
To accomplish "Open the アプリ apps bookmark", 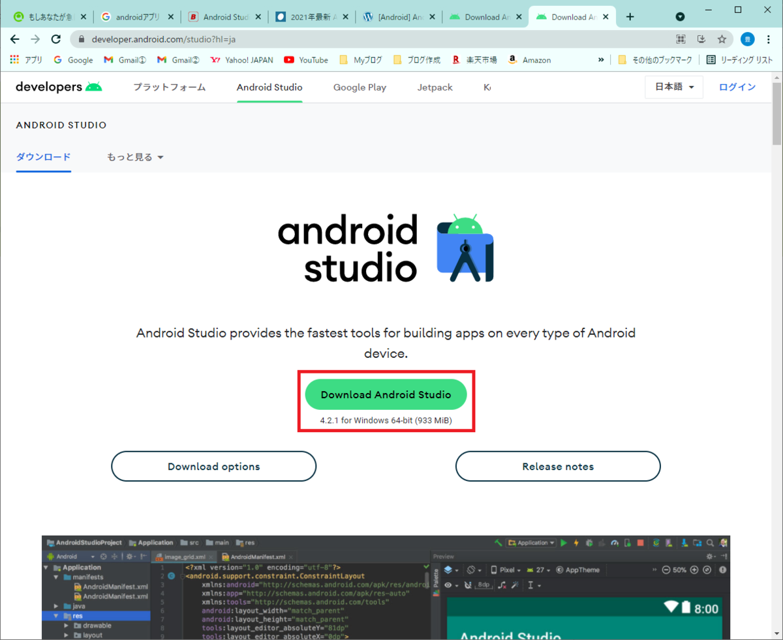I will tap(27, 60).
